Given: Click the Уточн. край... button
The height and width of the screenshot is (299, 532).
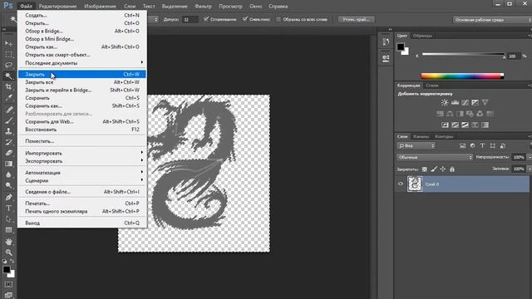Looking at the screenshot, I should 356,19.
